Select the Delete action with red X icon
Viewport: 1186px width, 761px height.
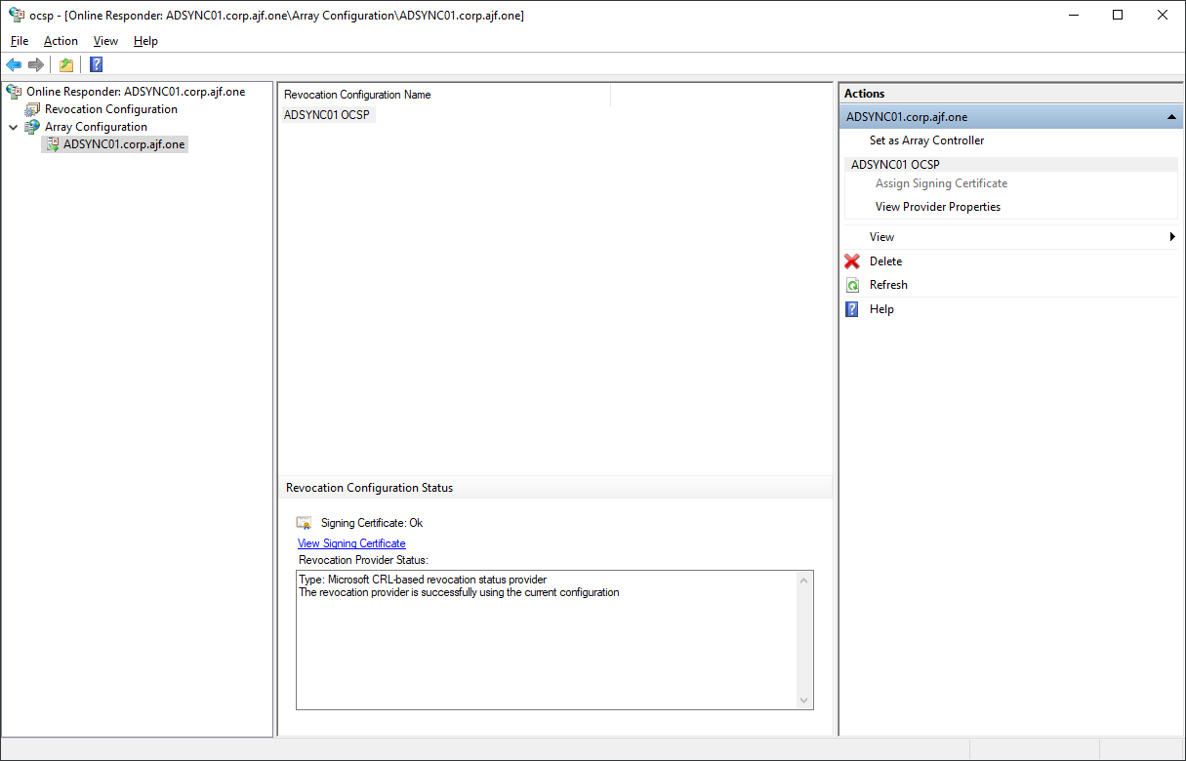point(852,260)
